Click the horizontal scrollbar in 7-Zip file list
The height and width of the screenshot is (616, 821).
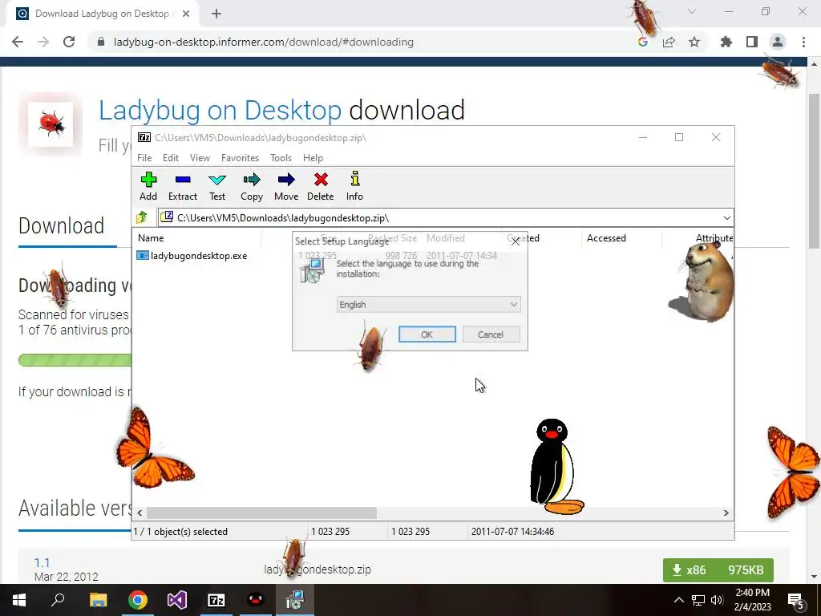click(x=261, y=513)
